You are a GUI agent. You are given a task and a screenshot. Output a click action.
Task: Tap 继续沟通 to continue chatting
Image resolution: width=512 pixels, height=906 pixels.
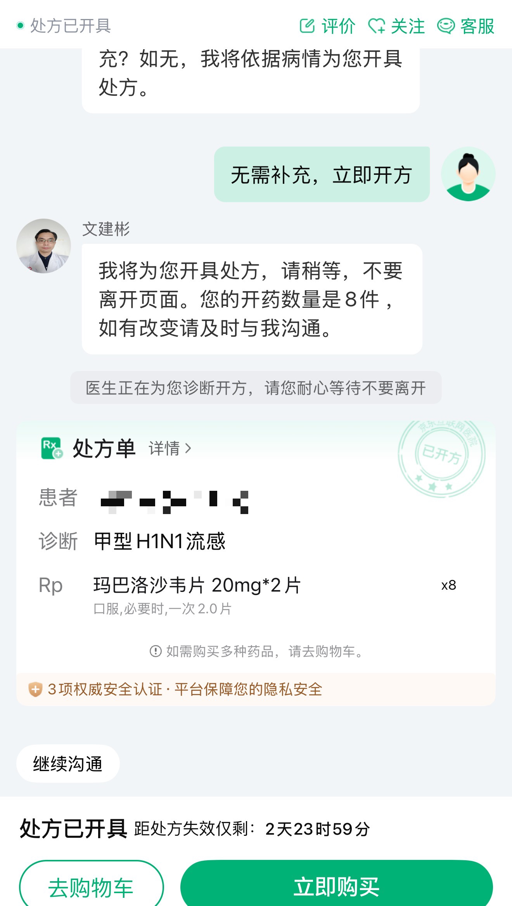point(68,764)
